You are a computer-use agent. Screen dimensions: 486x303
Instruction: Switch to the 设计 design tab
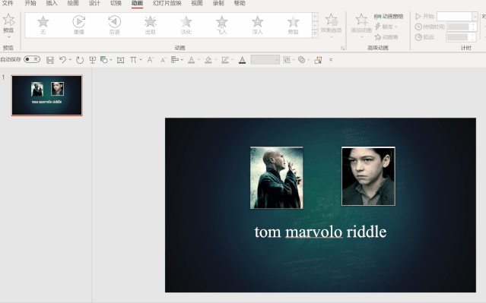(94, 3)
